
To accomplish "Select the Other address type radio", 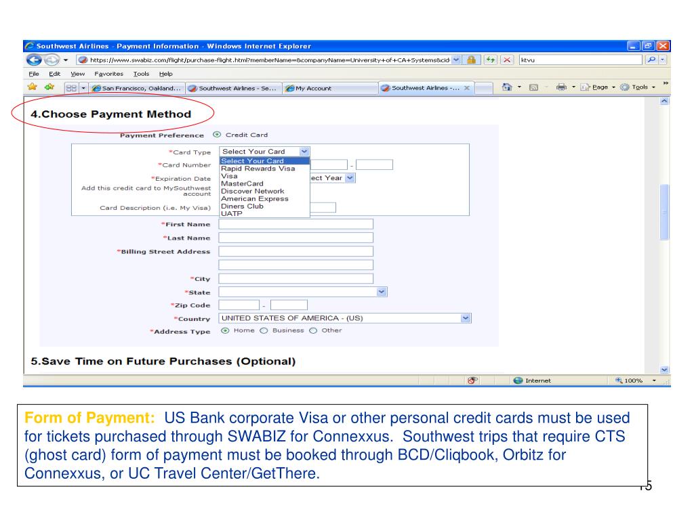I will pos(313,330).
